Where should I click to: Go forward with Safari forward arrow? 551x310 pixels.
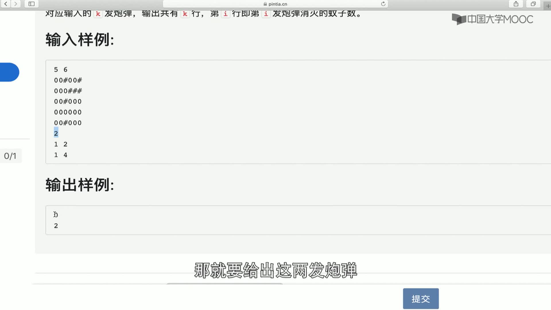click(16, 4)
